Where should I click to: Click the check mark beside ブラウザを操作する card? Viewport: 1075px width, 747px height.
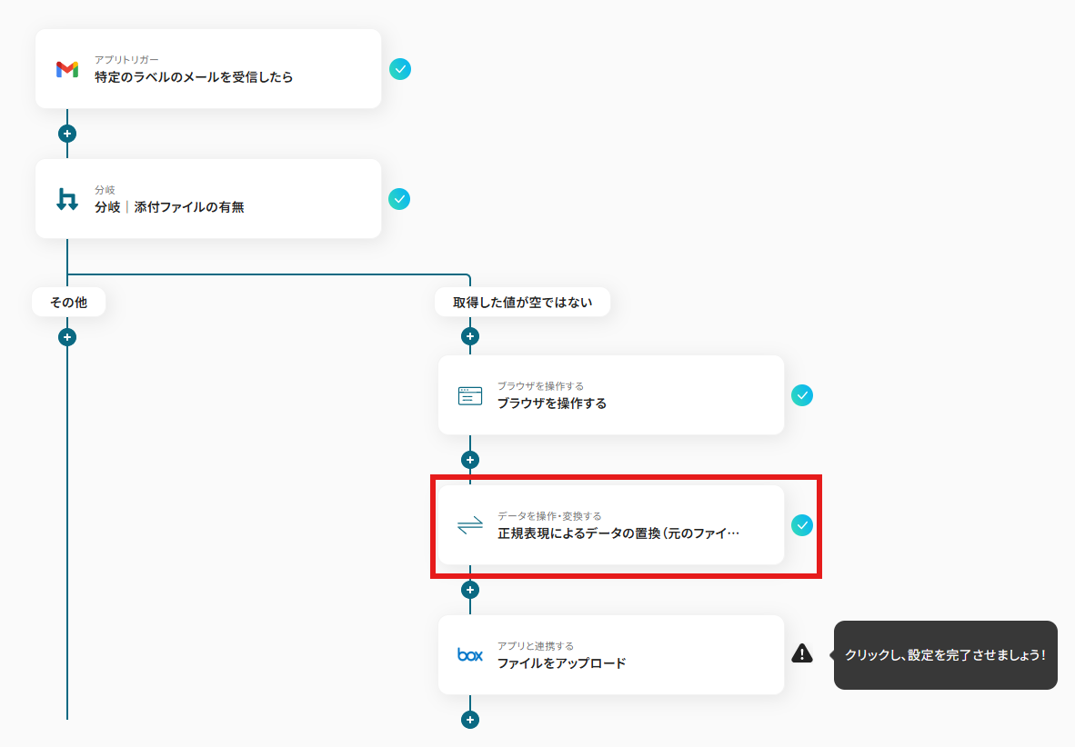point(802,395)
